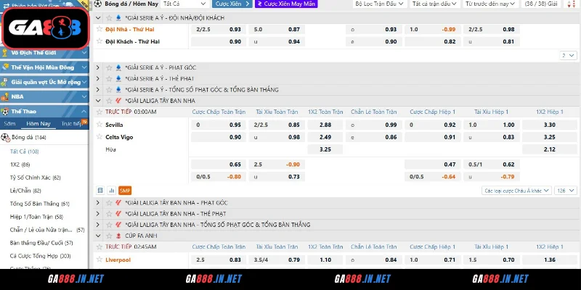This screenshot has width=581, height=290.
Task: Star the CÚP FA ANH league
Action: [109, 236]
